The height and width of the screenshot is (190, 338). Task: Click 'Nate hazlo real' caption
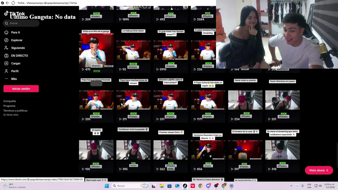[x=96, y=180]
